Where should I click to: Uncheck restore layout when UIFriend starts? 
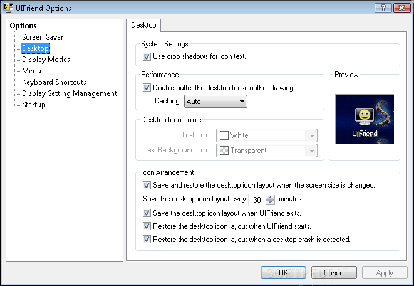pyautogui.click(x=147, y=226)
